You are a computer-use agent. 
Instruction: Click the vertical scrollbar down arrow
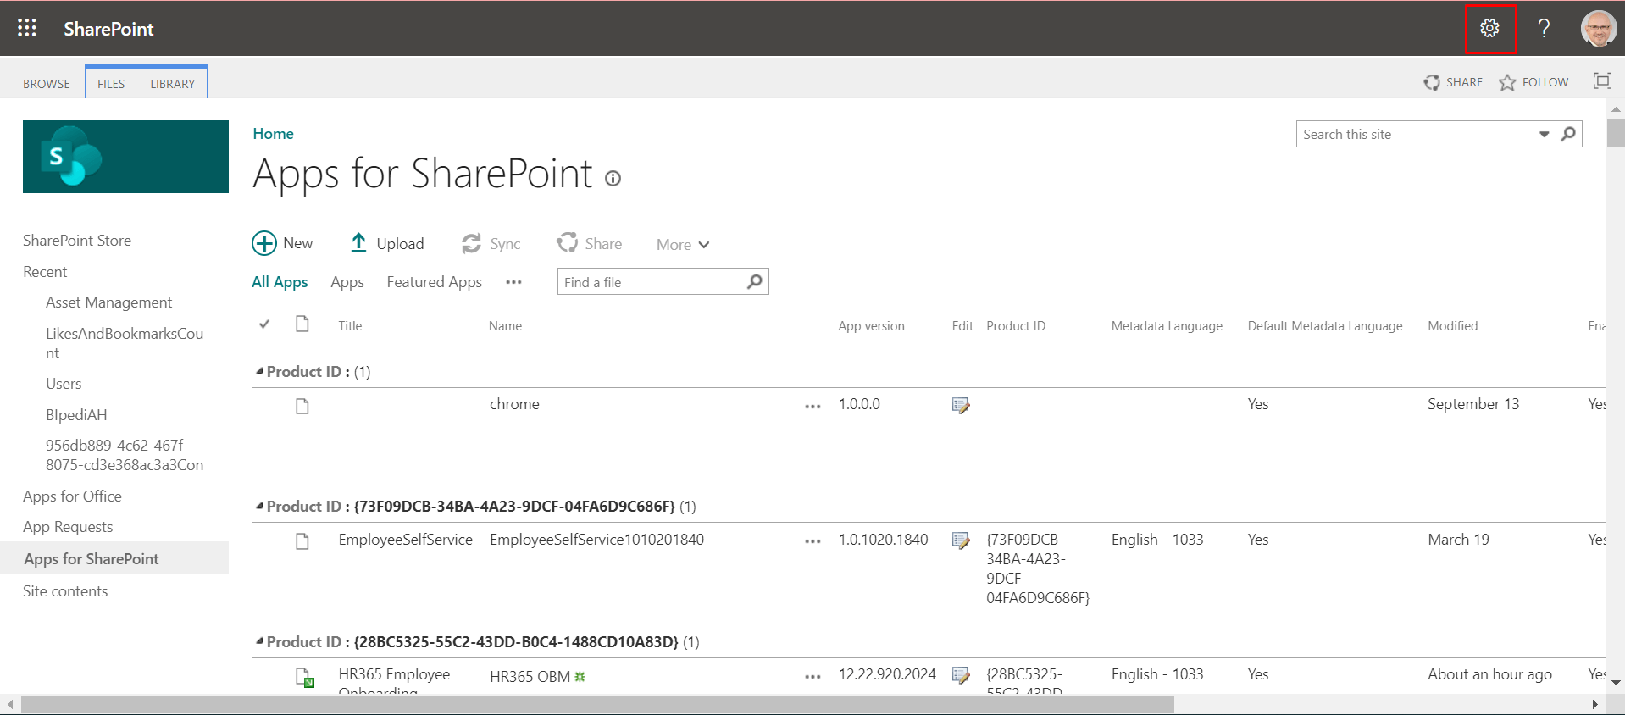tap(1616, 682)
